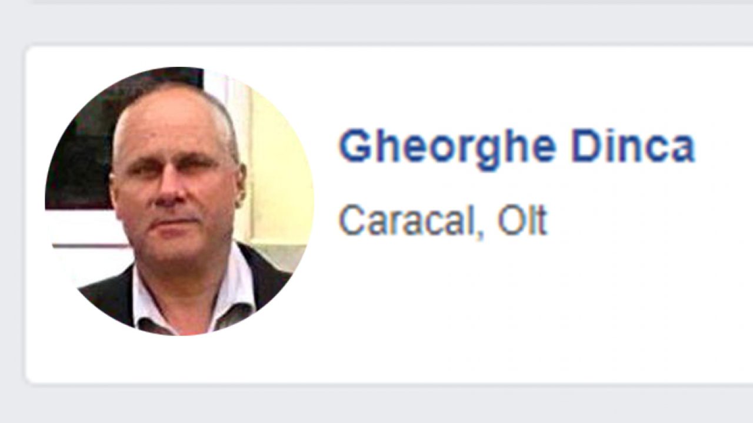
Task: Click the white area right of the name Dinca
Action: pos(725,147)
